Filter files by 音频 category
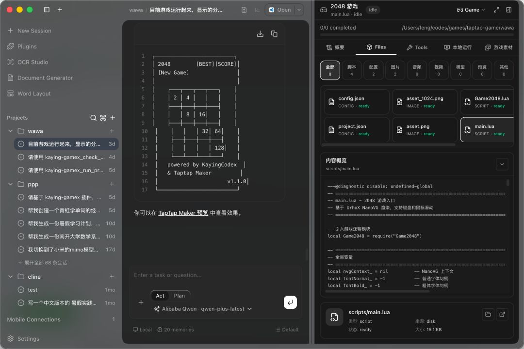The width and height of the screenshot is (524, 349). tap(417, 70)
